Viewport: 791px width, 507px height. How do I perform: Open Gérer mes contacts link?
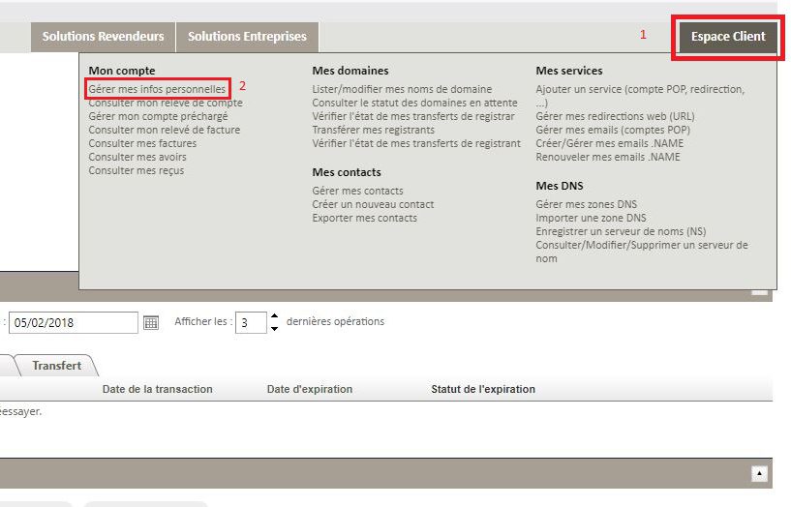tap(357, 191)
